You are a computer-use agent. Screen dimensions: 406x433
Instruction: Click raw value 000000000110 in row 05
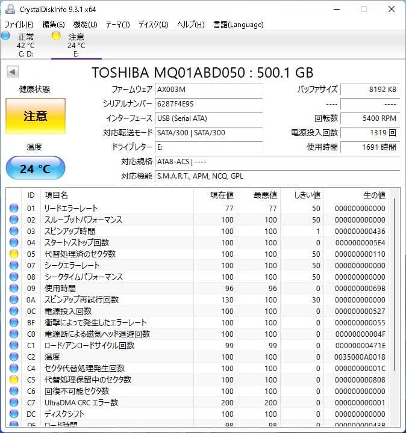(360, 254)
